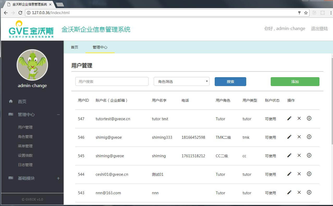Suspend user 544 using pause icon
Screen dimensions: 333x206
click(x=309, y=174)
